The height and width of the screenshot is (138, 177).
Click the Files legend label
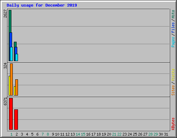coord(173,28)
